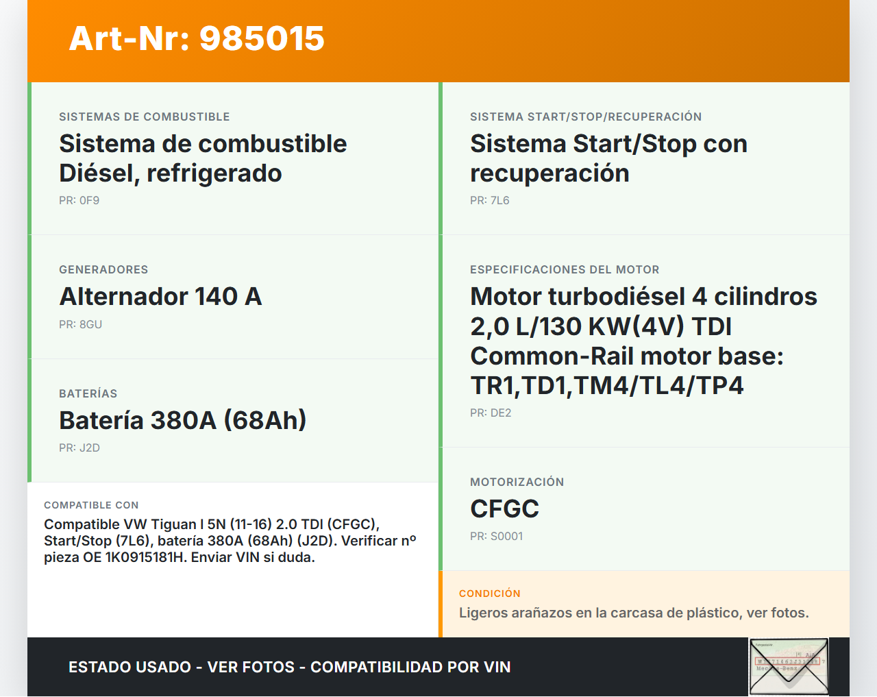Click the MOTORIZACIÓN label
Viewport: 877px width, 697px height.
tap(517, 482)
